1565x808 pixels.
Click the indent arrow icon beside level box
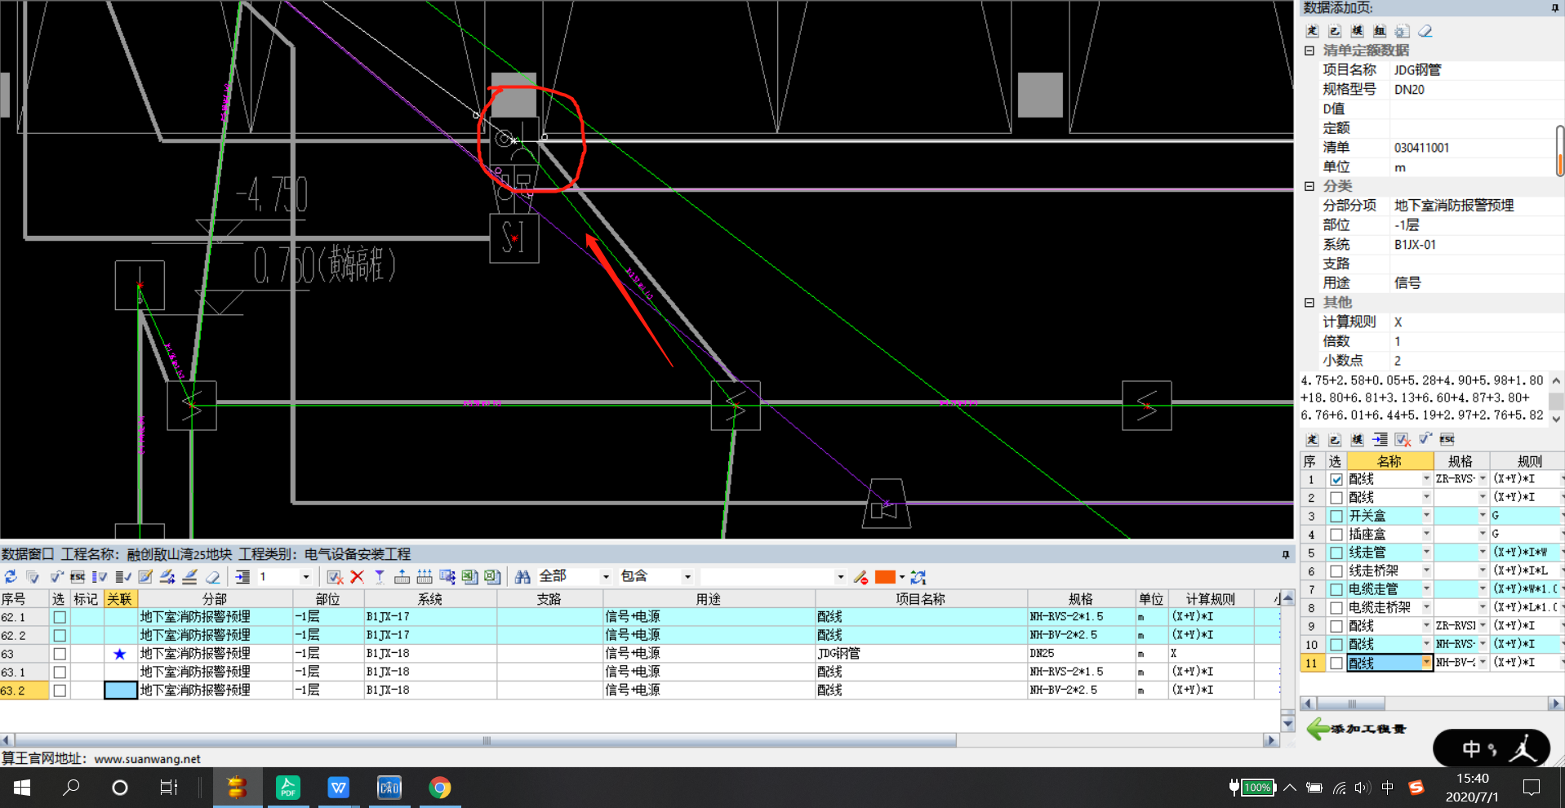tap(242, 577)
